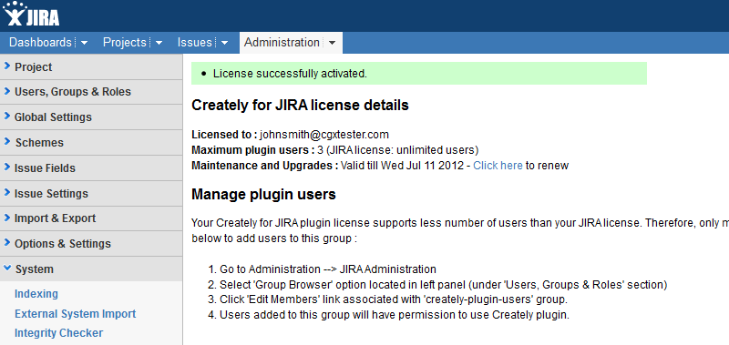Screen dimensions: 729x345
Task: Click step 'Go to Administration --> JIRA Administration'
Action: pyautogui.click(x=328, y=269)
